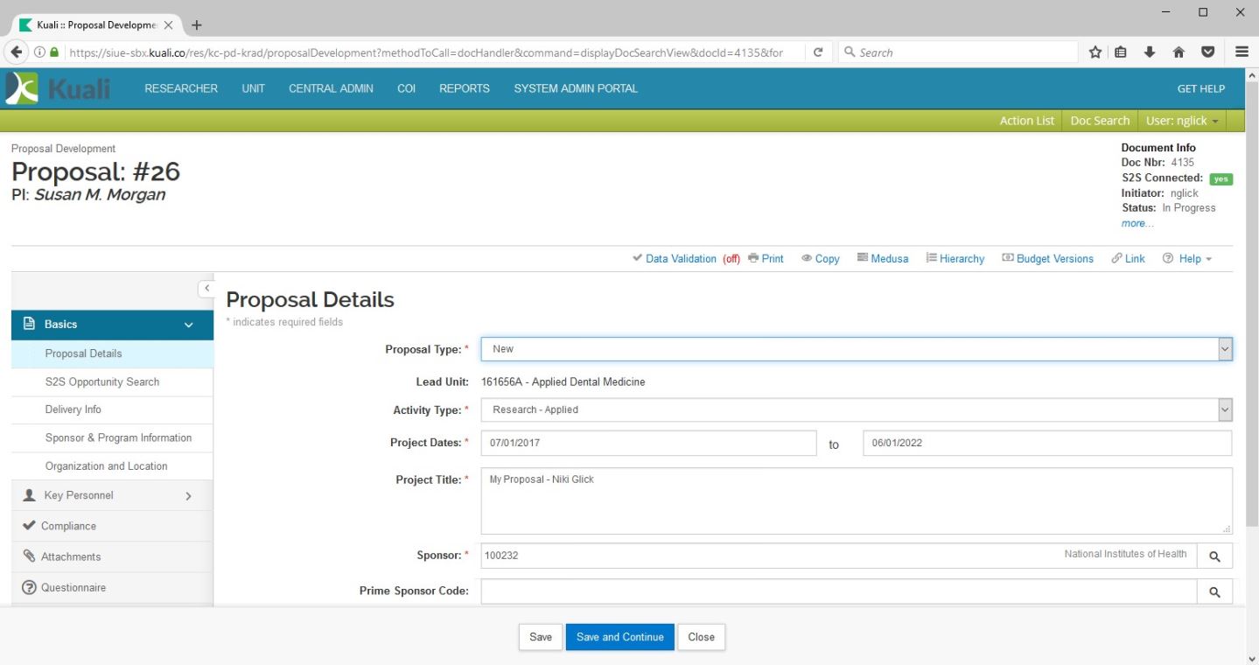Open the CENTRAL ADMIN menu

331,88
